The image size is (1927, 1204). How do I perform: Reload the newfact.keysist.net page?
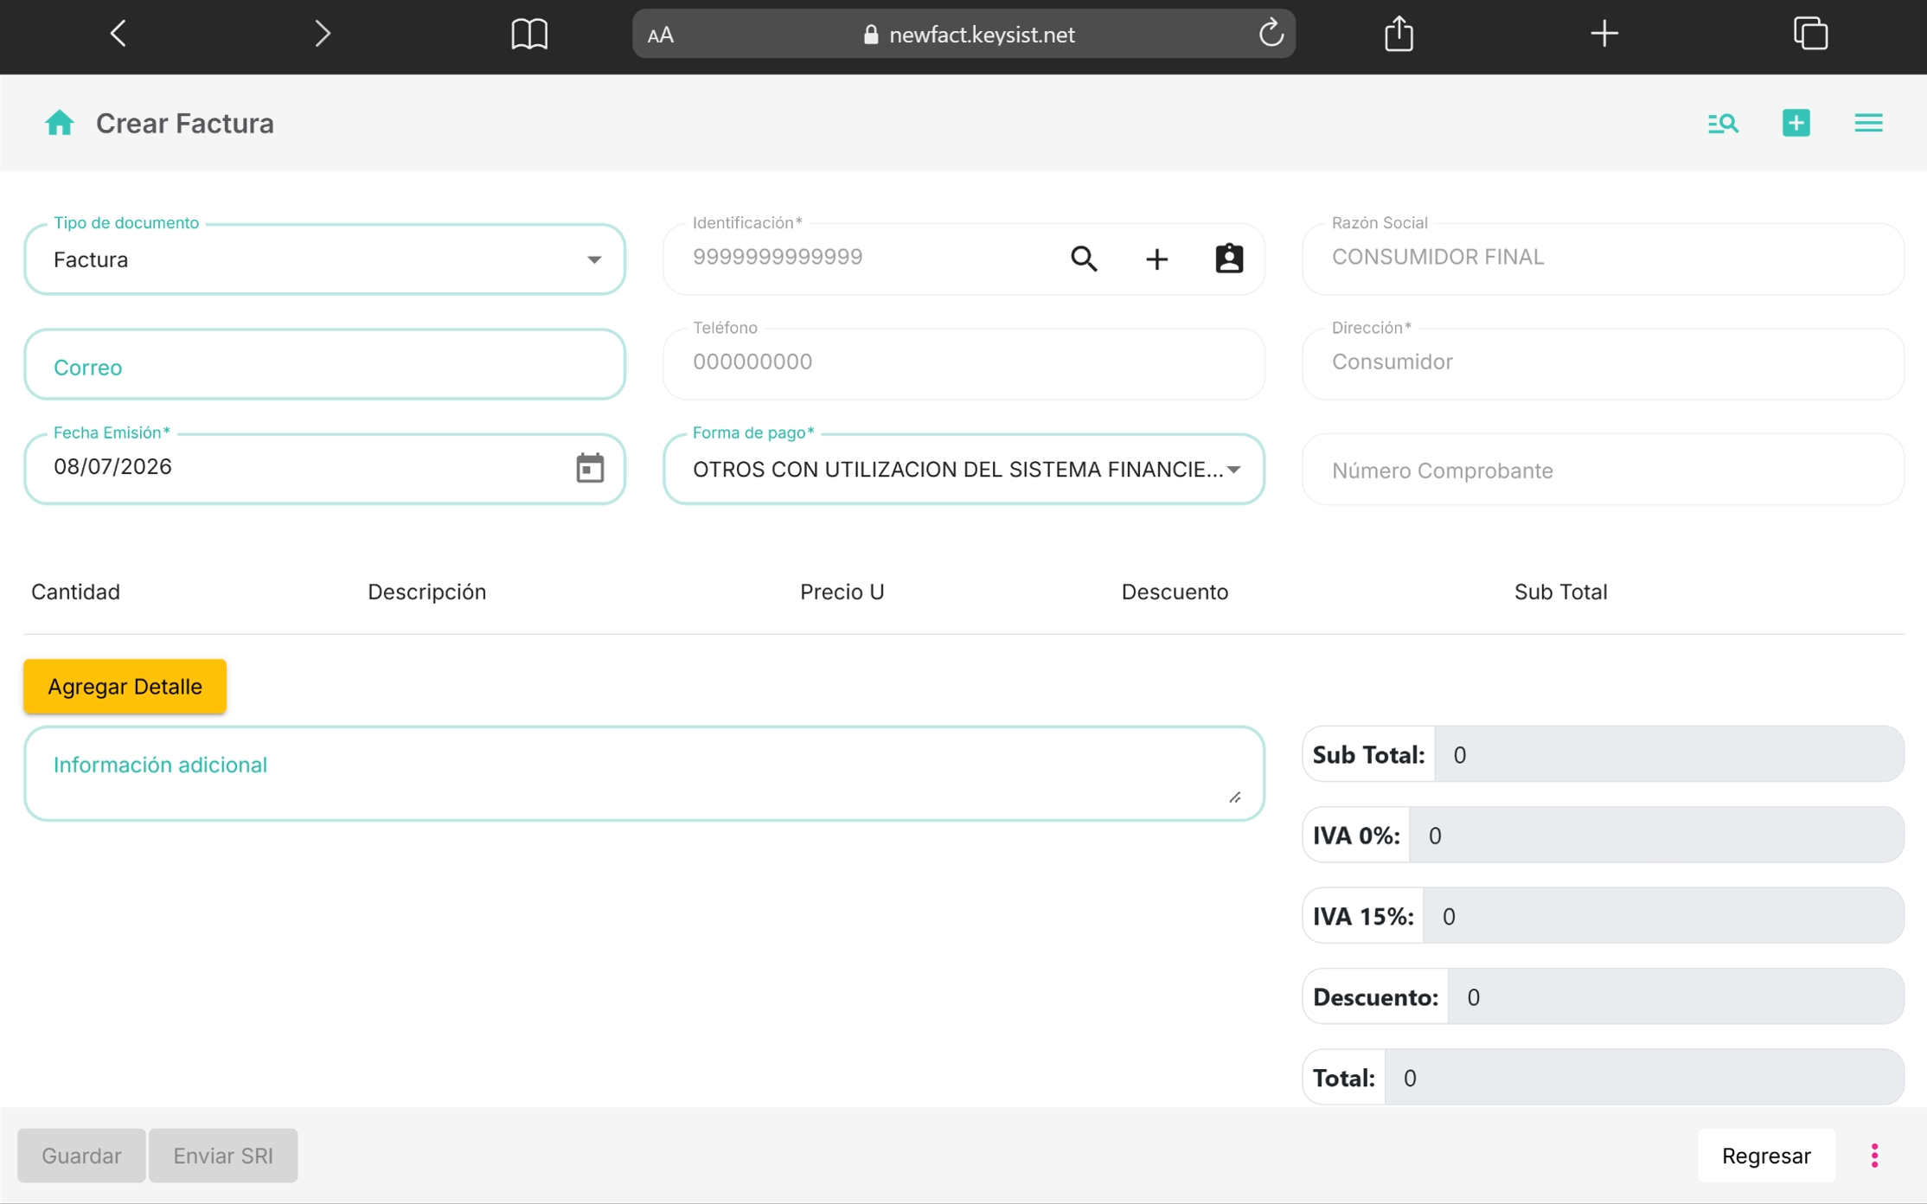[1271, 34]
